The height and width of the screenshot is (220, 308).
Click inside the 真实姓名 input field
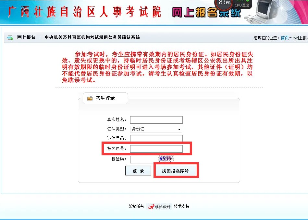pos(156,119)
